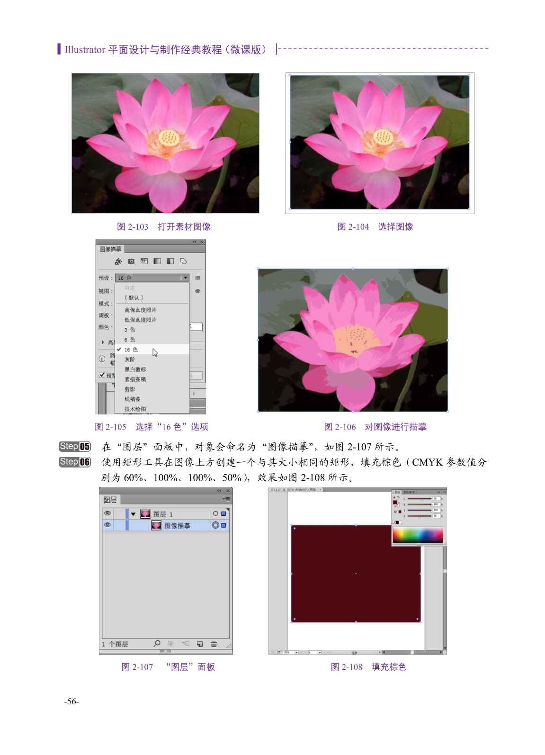The image size is (545, 755).
Task: Select the 灰阶 preset menu option
Action: click(130, 360)
